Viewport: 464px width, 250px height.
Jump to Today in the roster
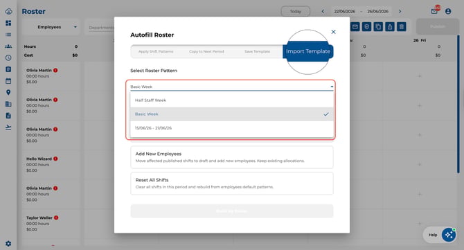point(295,11)
